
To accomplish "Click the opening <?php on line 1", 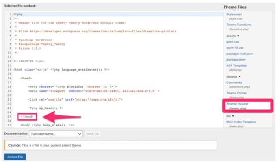I will pos(18,14).
